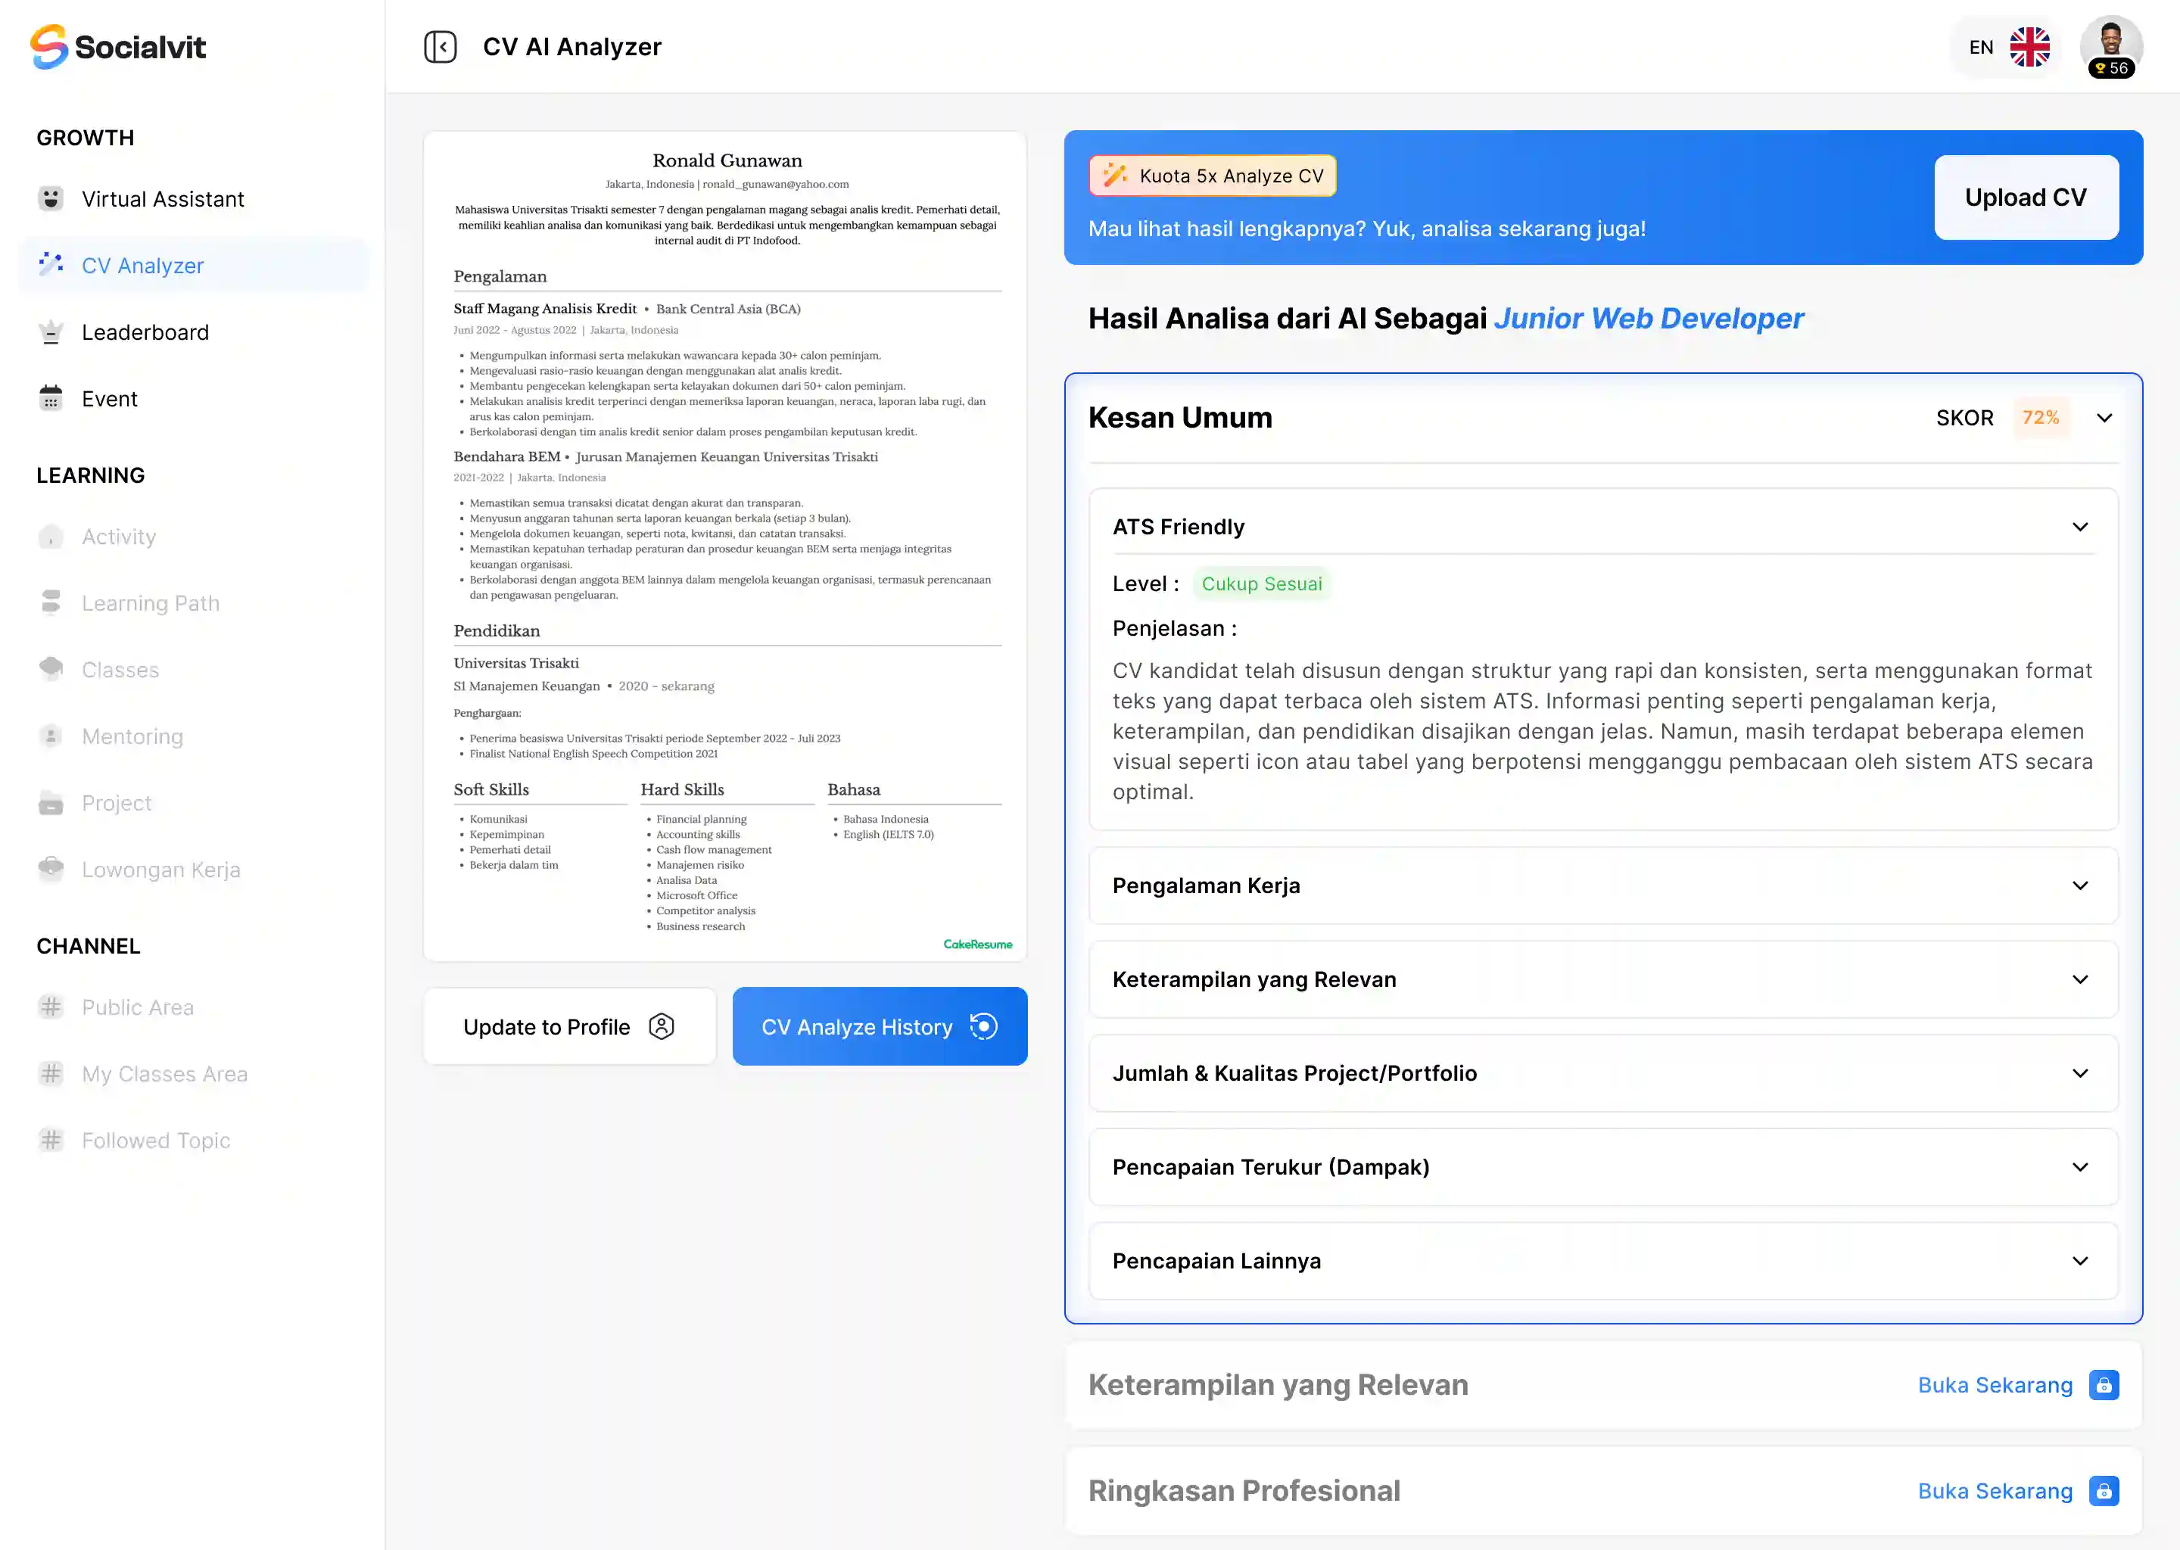
Task: Collapse Kesan Umum using the score chevron
Action: (x=2104, y=418)
